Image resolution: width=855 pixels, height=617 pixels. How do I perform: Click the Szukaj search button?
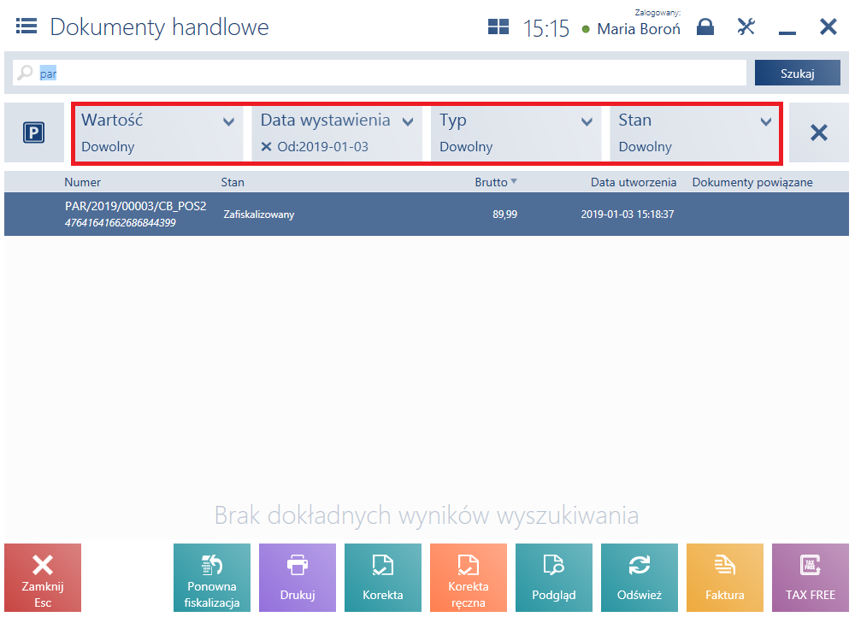797,73
